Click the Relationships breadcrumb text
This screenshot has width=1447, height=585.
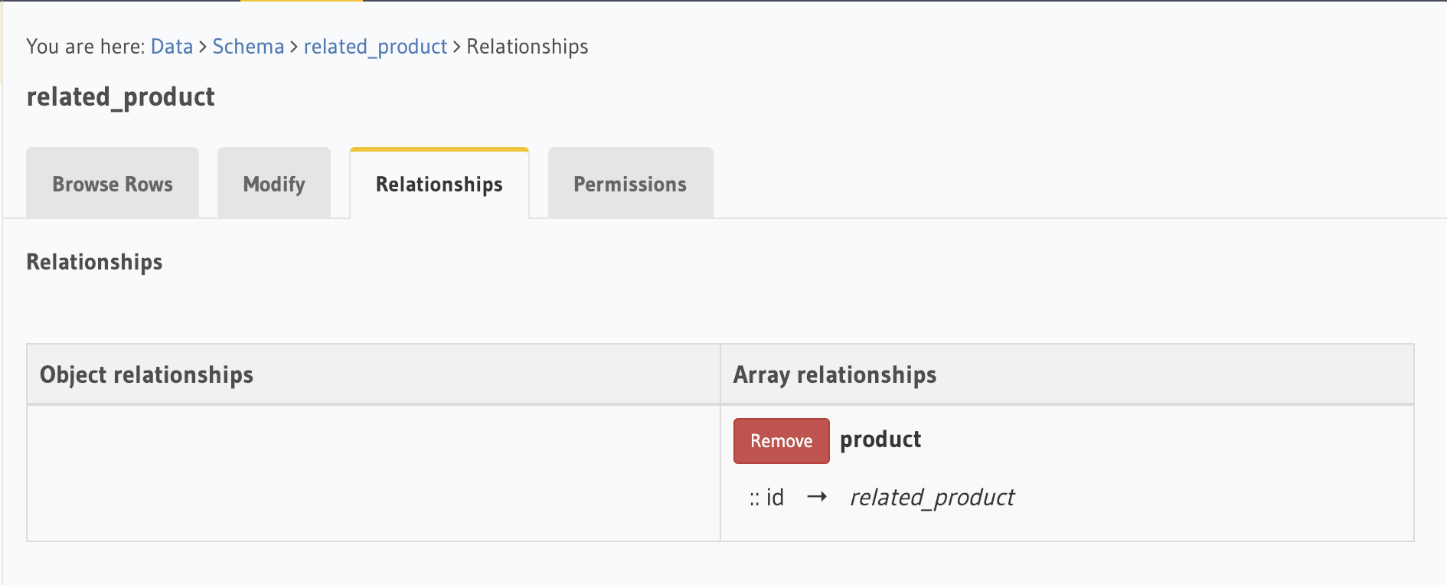[x=528, y=47]
